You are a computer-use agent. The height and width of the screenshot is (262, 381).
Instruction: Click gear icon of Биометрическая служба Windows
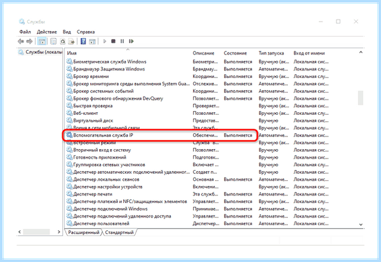coord(69,62)
